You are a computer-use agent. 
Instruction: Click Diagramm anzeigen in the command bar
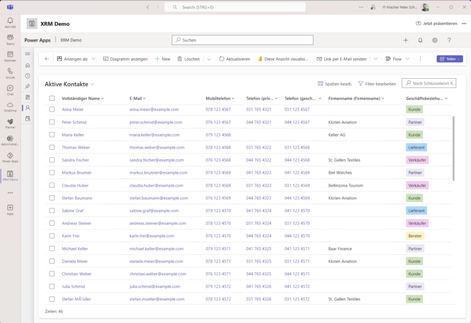pyautogui.click(x=125, y=59)
